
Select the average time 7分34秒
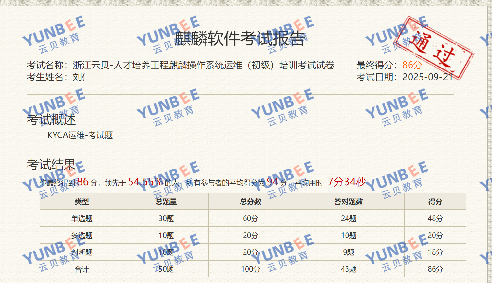(347, 182)
